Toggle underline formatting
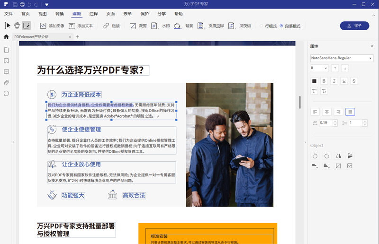 tap(344, 81)
